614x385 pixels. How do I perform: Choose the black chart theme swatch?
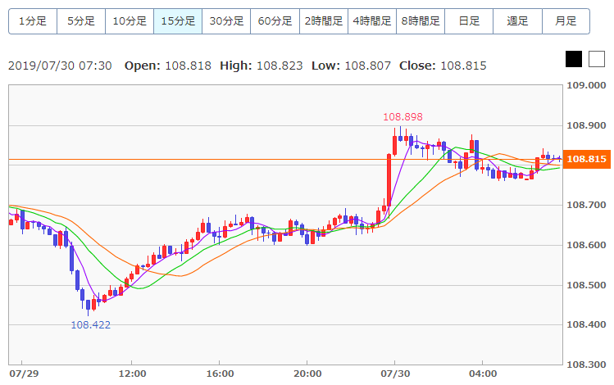(x=574, y=59)
